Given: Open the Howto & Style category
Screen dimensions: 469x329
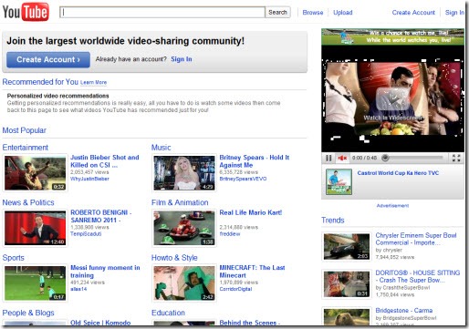Looking at the screenshot, I should tap(174, 258).
